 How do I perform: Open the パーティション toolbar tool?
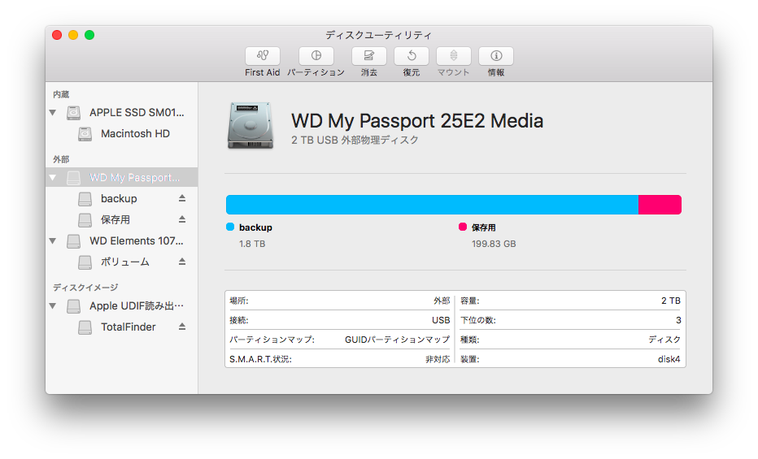316,56
